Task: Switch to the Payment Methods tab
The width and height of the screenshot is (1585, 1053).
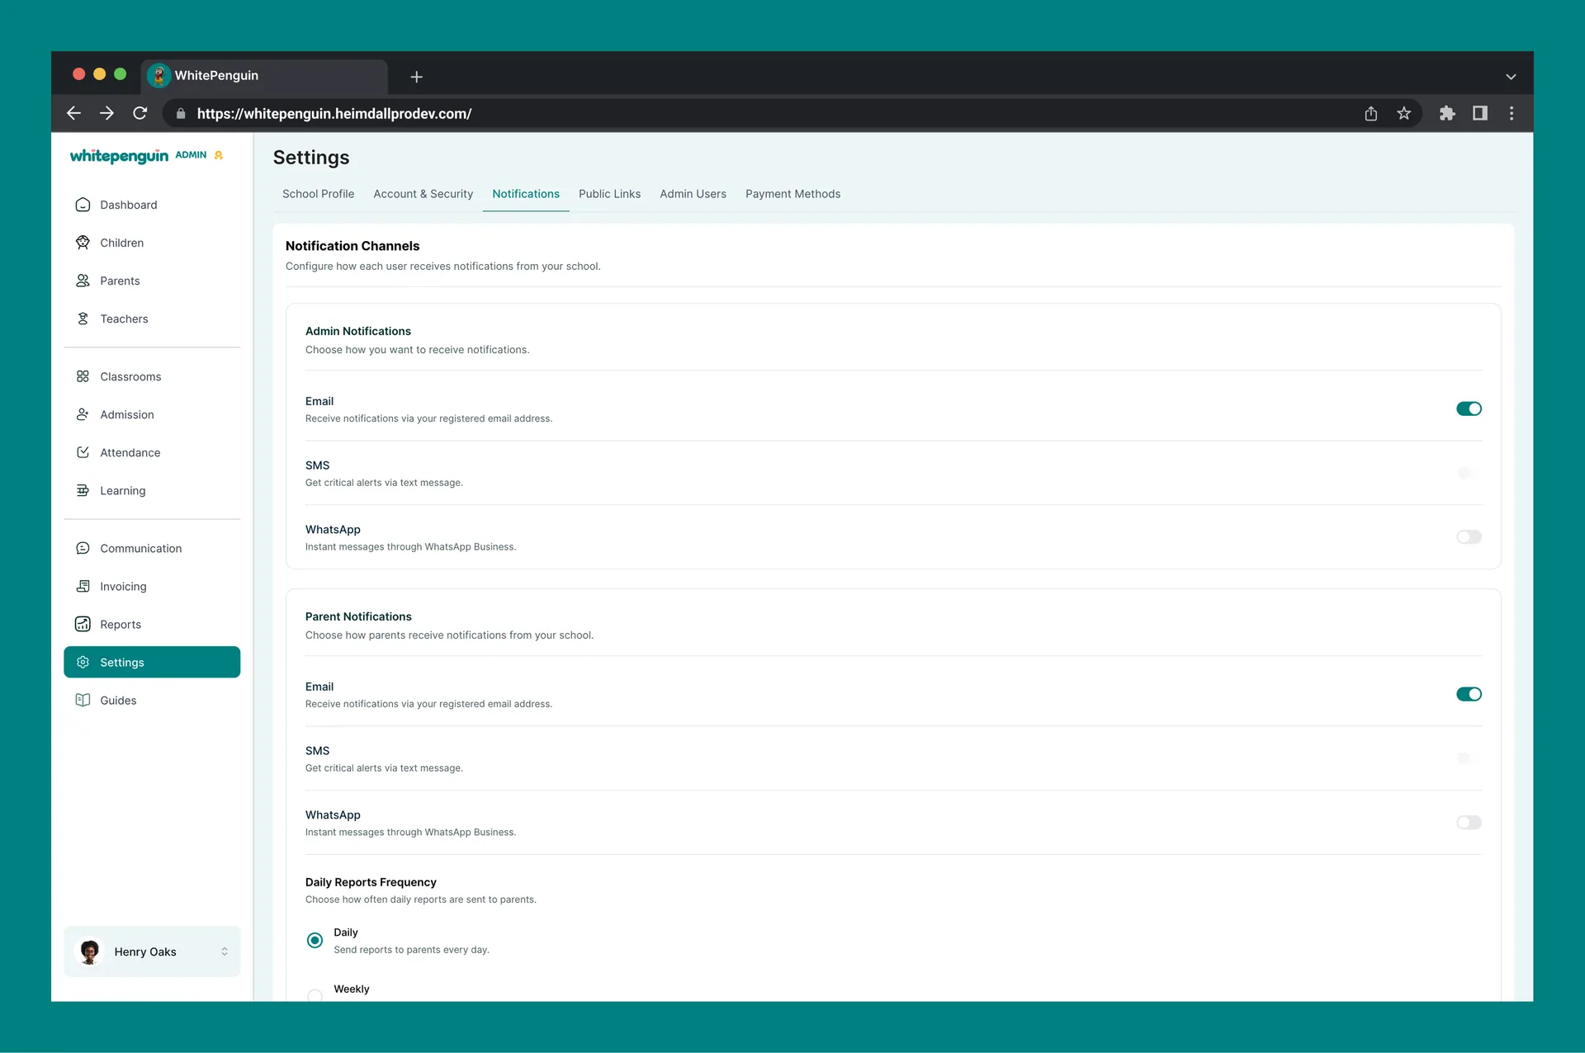Action: click(792, 194)
